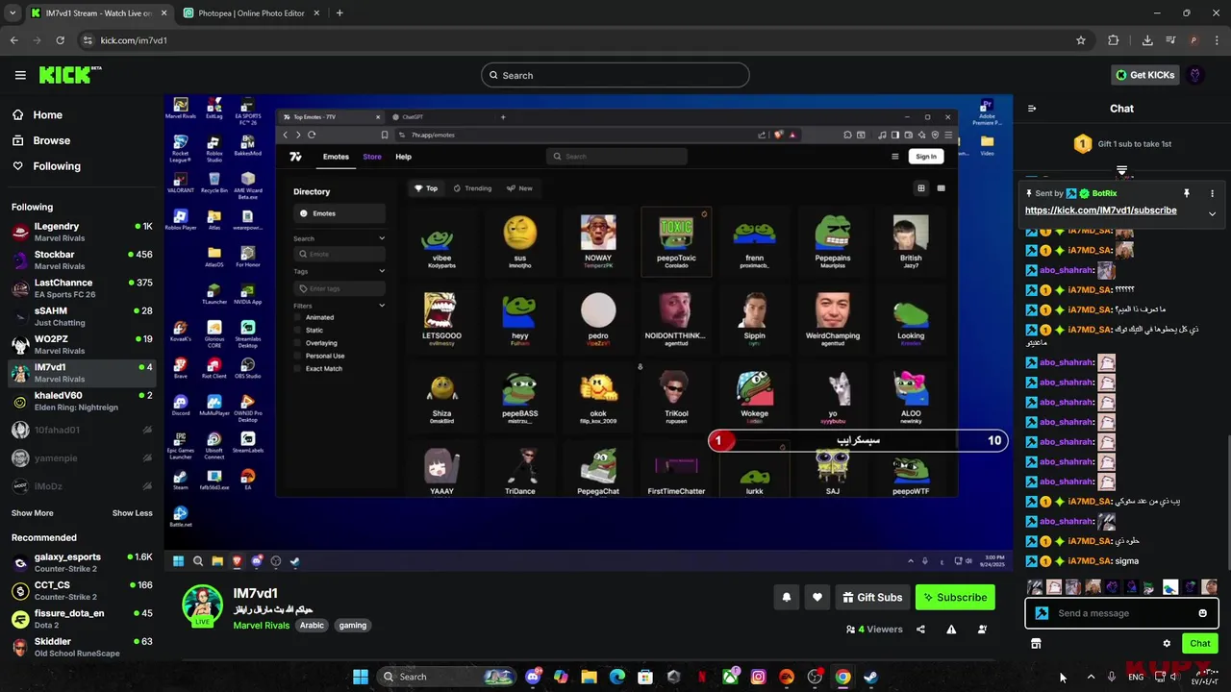Bookmark this page with the star icon
The height and width of the screenshot is (692, 1231).
click(1081, 40)
